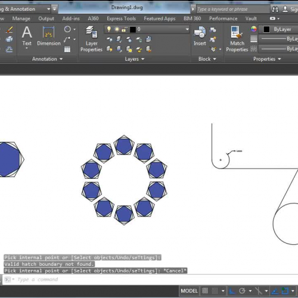Toggle ortho mode in status bar
Screen dimensions: 298x298
tap(232, 291)
